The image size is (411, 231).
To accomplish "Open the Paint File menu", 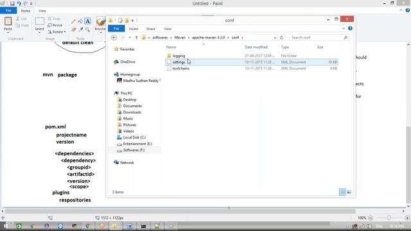I will point(8,11).
